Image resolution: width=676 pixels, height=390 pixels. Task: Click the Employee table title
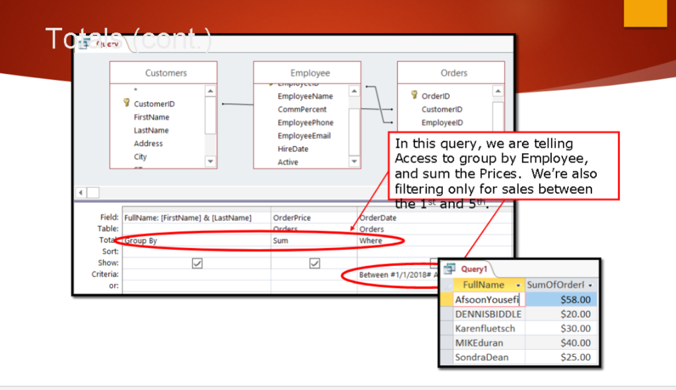point(310,73)
